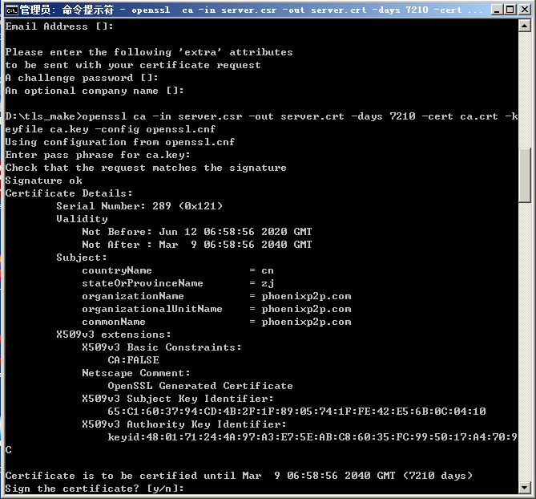Click the 'Not After : Mar 9' validity line
Image resolution: width=536 pixels, height=499 pixels.
coord(197,245)
